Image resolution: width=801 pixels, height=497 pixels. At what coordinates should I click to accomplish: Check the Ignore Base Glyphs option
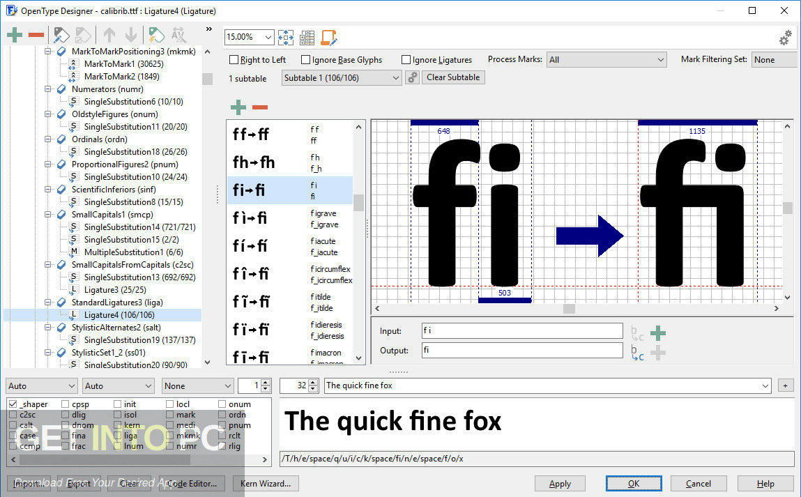(305, 59)
